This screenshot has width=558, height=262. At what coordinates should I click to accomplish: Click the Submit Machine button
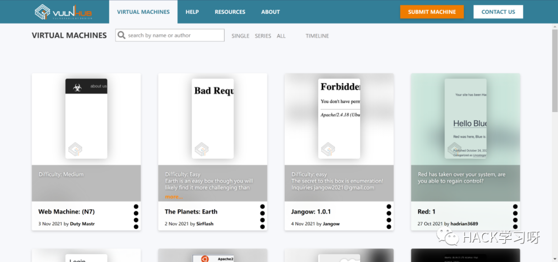click(x=431, y=12)
